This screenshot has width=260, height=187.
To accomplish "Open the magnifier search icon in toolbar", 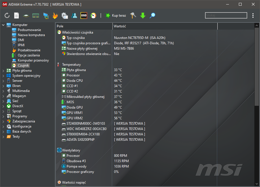I will click(x=152, y=16).
